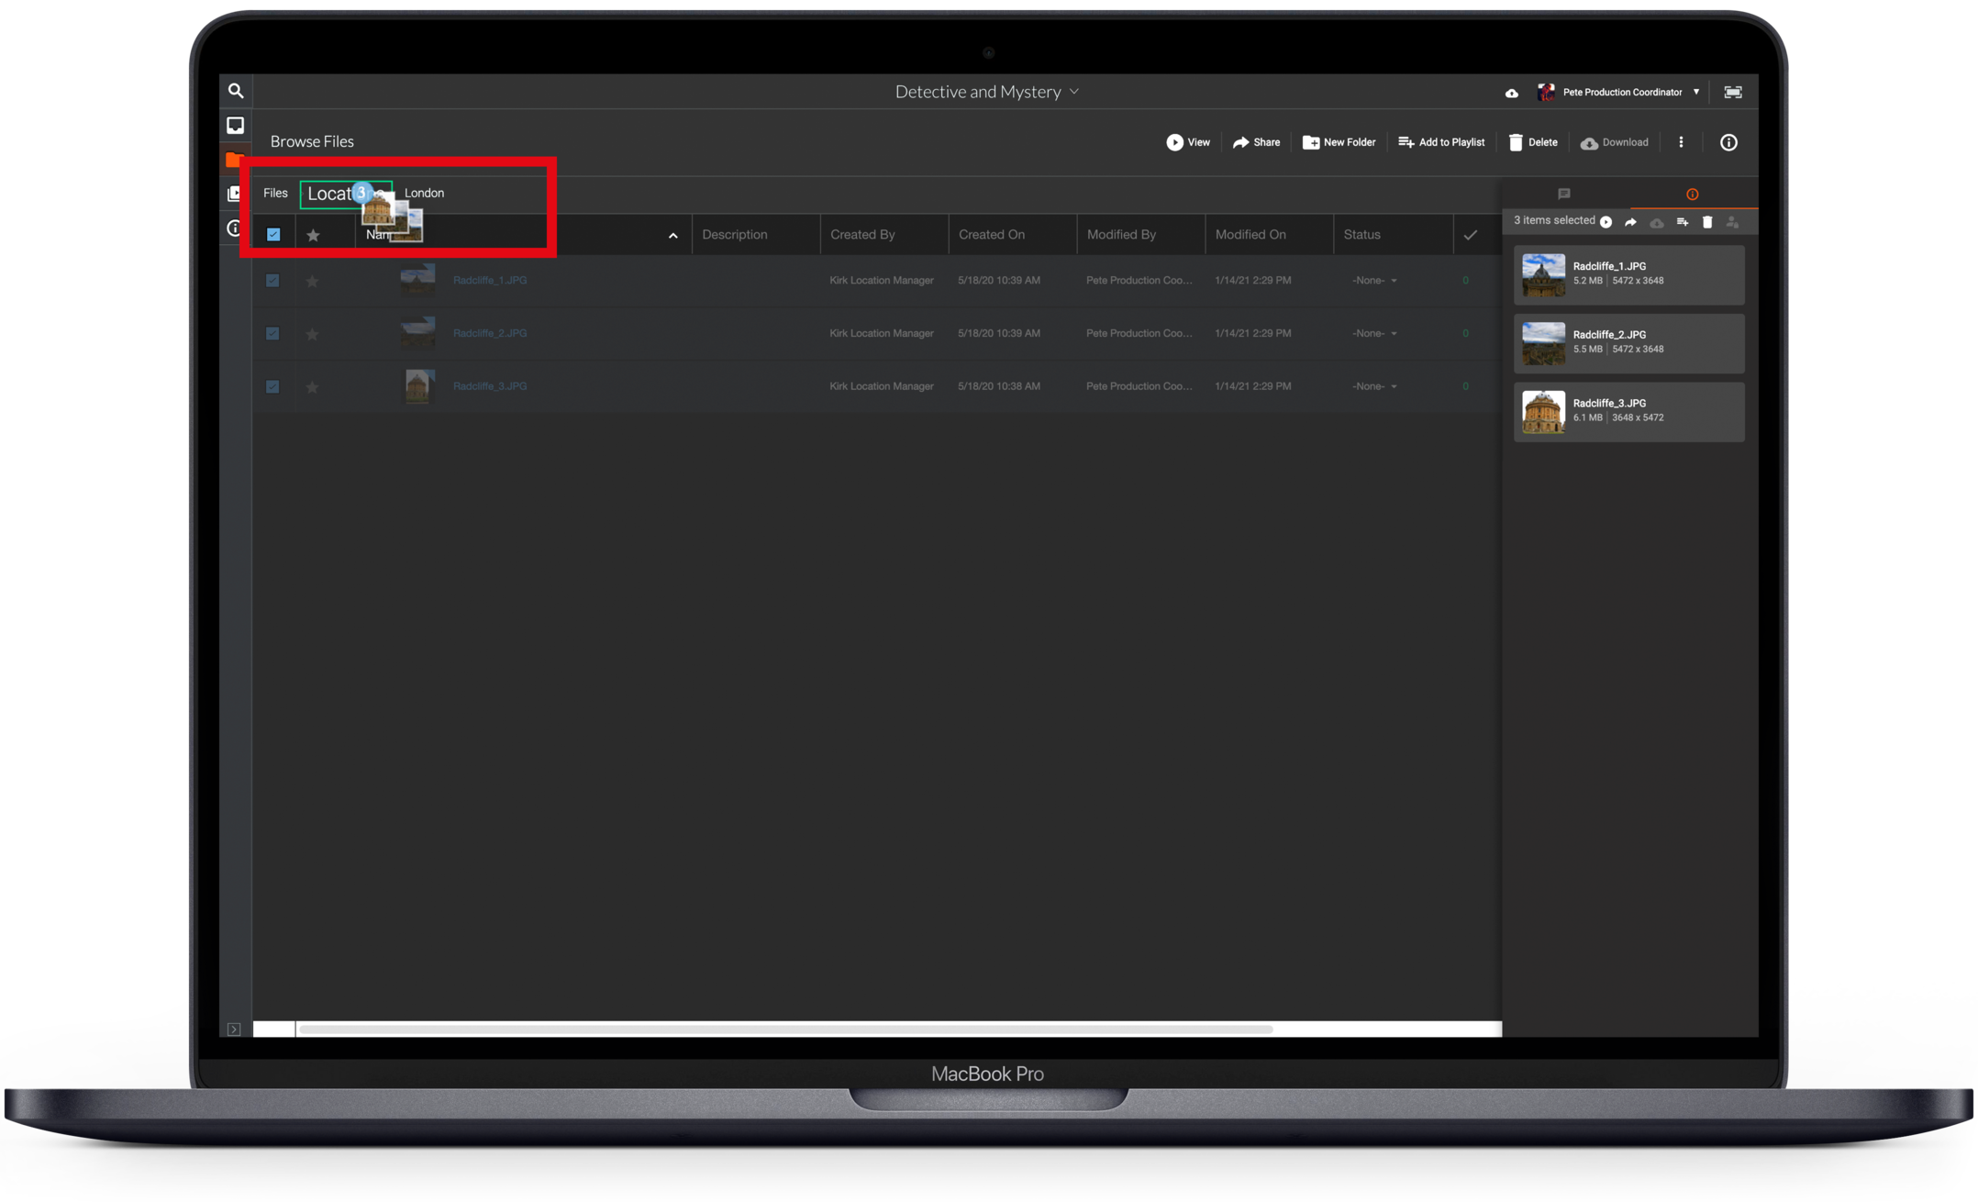Click the cloud upload icon in top bar
The height and width of the screenshot is (1202, 1978).
1511,93
